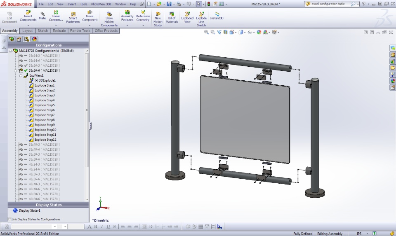Open DisplayManager tab icon
The image size is (396, 236).
pos(34,39)
